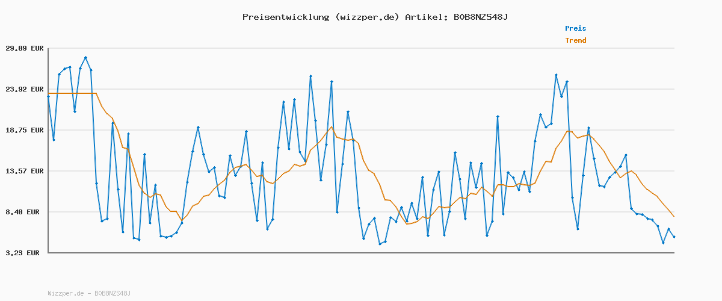Screen dimensions: 722x301
Task: Click the right end of orange trend line
Action: coord(674,216)
